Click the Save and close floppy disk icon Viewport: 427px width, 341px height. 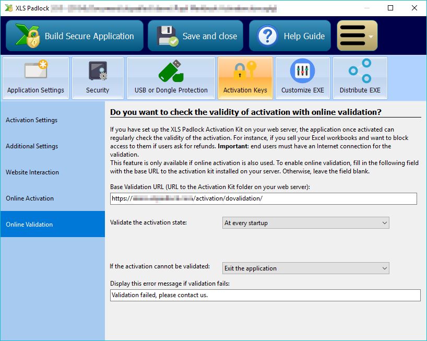click(168, 36)
